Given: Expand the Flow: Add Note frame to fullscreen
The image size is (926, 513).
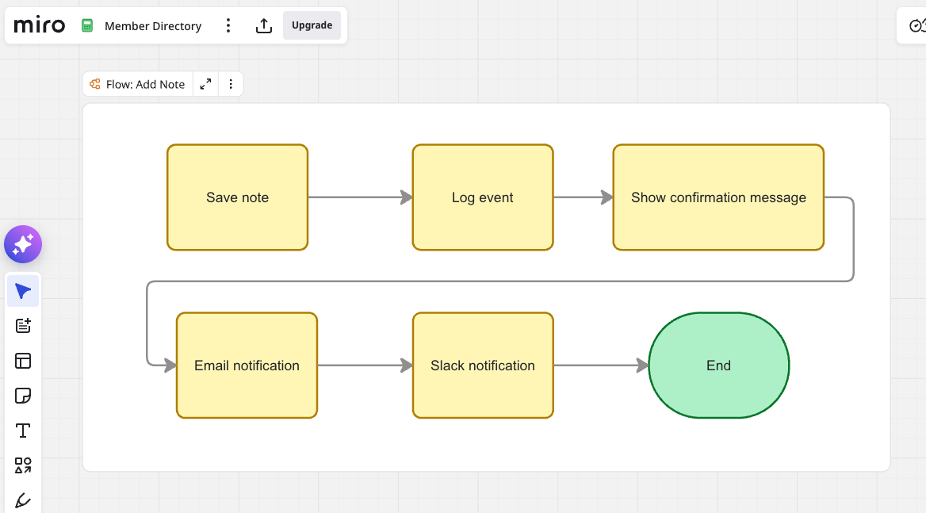Looking at the screenshot, I should [x=205, y=84].
